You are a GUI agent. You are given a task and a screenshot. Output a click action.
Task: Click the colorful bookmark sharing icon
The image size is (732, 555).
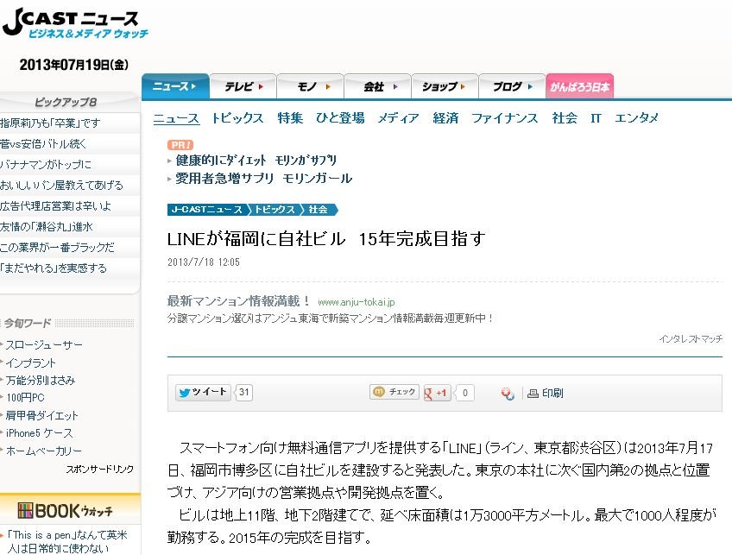click(508, 394)
